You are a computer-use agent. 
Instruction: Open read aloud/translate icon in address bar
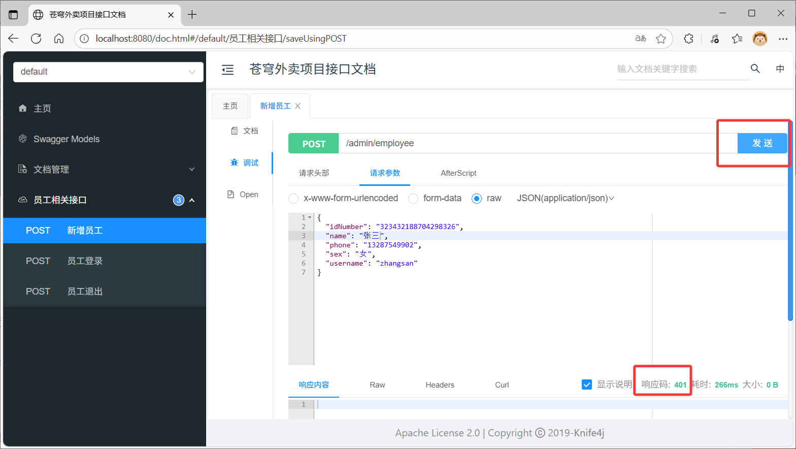(x=641, y=39)
